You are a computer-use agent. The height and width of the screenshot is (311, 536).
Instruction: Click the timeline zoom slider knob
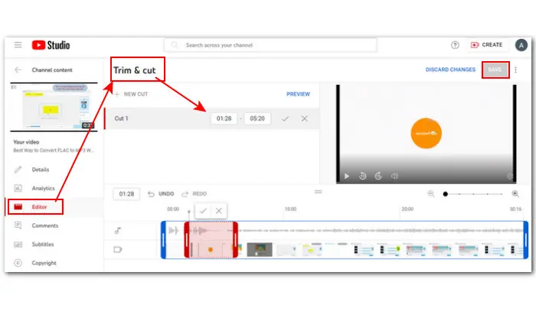[x=445, y=194]
